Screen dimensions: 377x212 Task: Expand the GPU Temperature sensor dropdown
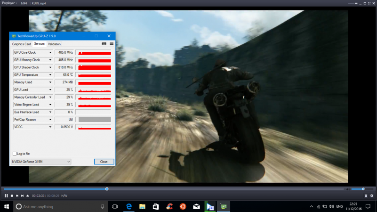tap(50, 75)
